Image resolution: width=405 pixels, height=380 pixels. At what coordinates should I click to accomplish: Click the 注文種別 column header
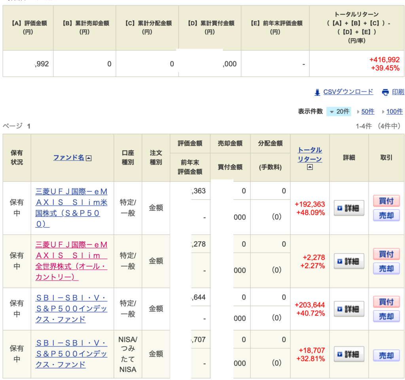[x=156, y=158]
